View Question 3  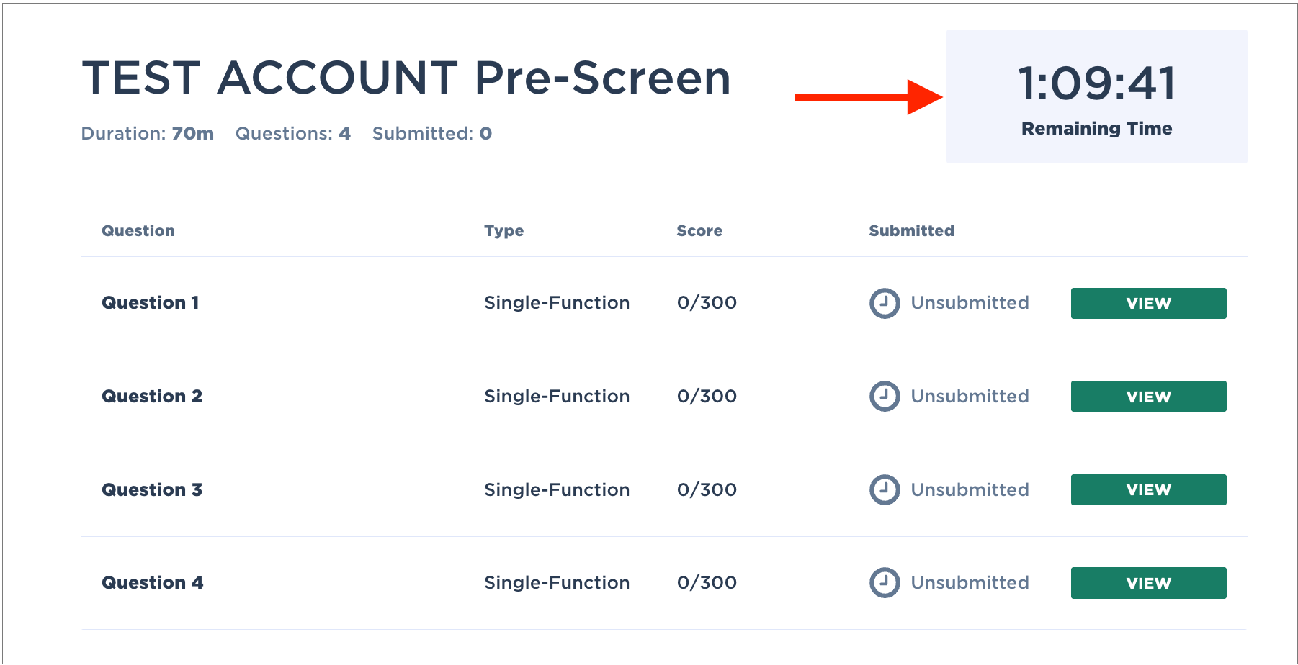pos(1148,489)
